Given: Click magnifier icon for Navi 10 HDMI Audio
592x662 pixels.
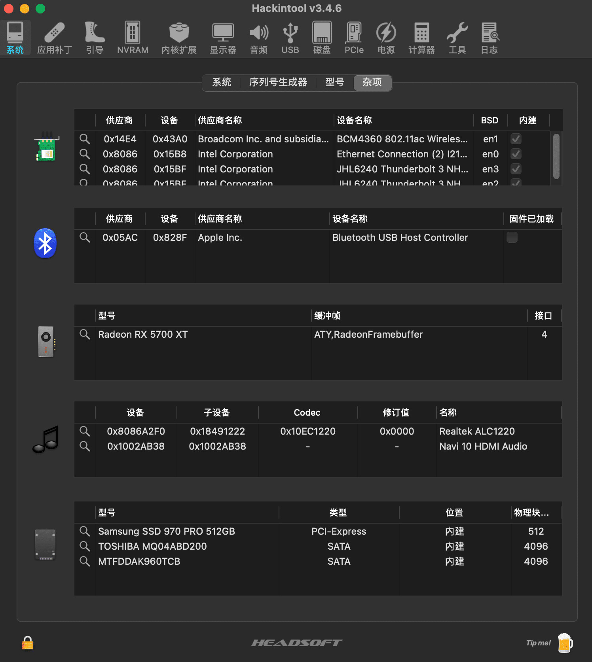Looking at the screenshot, I should 85,446.
